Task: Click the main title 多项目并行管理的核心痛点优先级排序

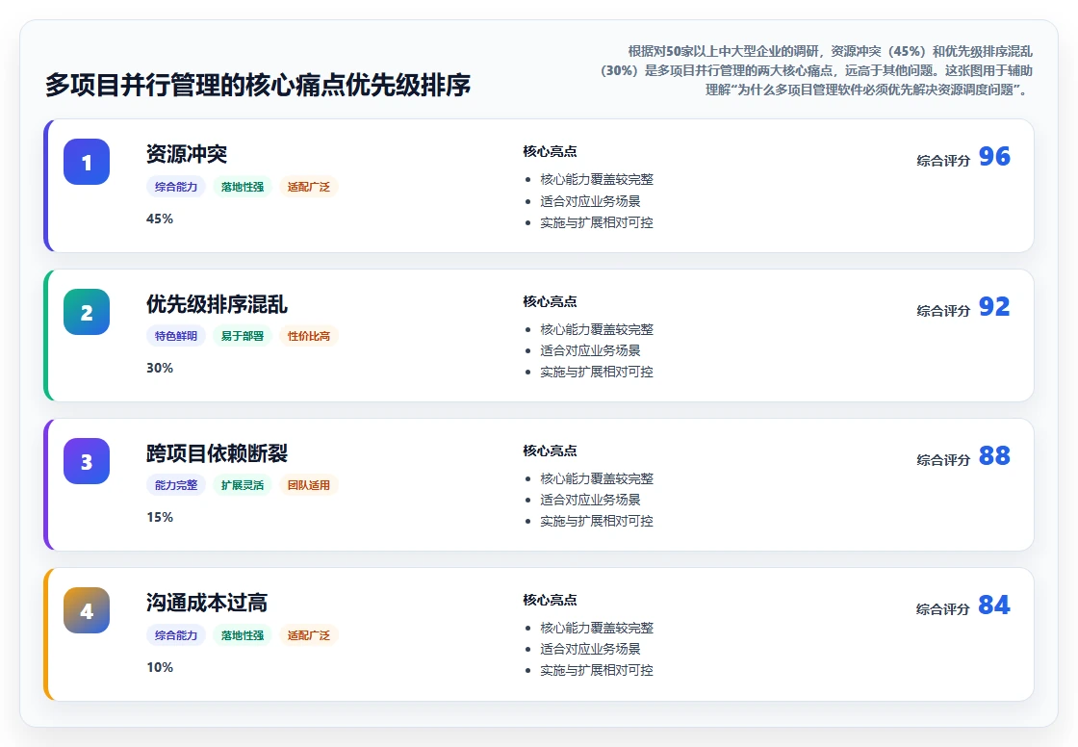Action: click(259, 86)
